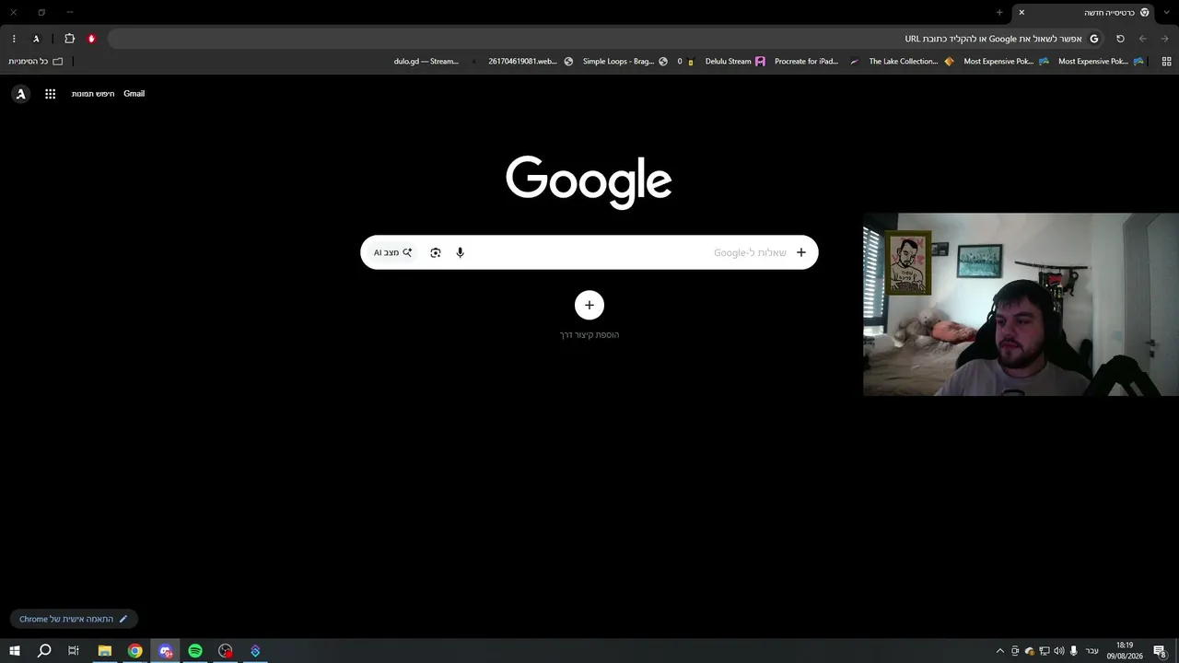Click the plus icon inside the search box

[x=800, y=252]
